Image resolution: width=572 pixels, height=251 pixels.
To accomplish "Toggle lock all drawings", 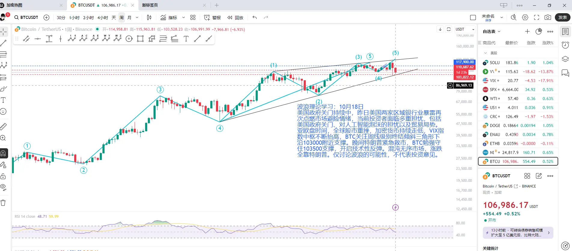I will click(4, 176).
